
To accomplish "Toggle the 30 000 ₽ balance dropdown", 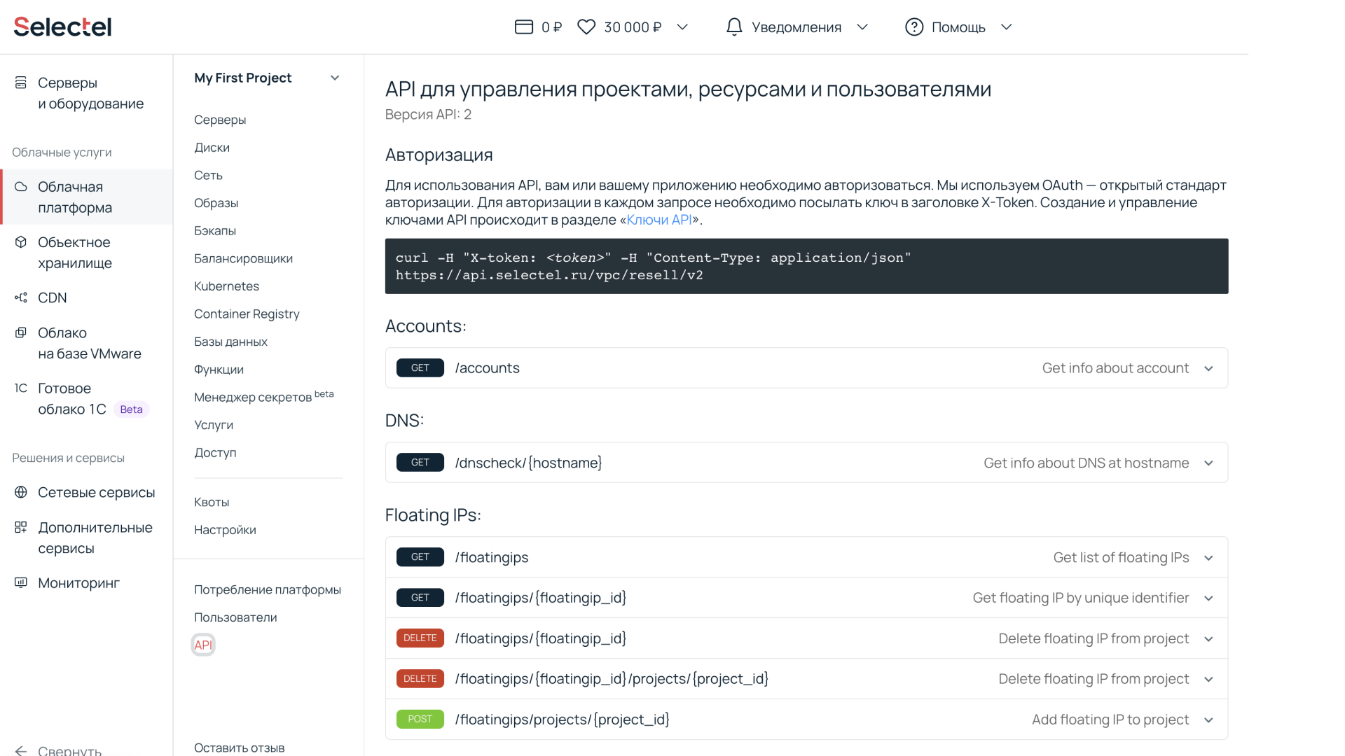I will 684,27.
